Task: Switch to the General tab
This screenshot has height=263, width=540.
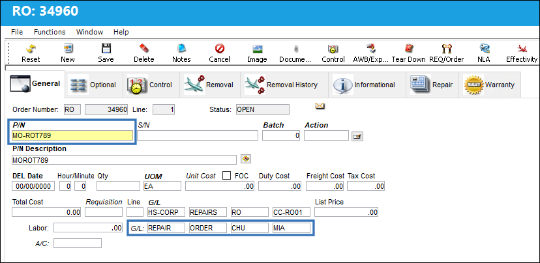Action: click(35, 84)
